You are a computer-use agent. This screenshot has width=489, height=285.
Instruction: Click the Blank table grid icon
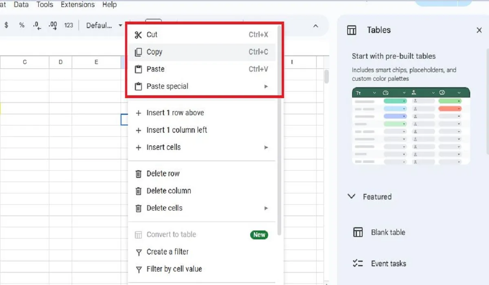358,232
